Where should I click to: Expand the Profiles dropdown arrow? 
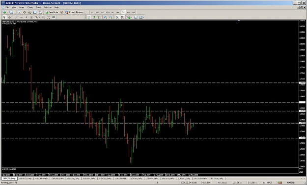coord(14,12)
